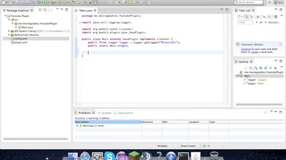Image resolution: width=286 pixels, height=160 pixels.
Task: Toggle Hide Fields in Outline toolbar
Action: click(x=261, y=68)
